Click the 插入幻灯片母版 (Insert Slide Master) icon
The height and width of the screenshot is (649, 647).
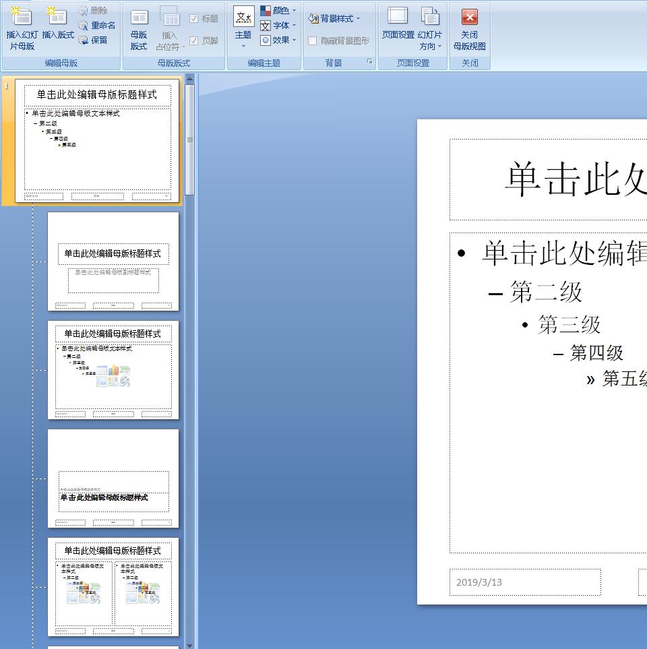click(21, 27)
